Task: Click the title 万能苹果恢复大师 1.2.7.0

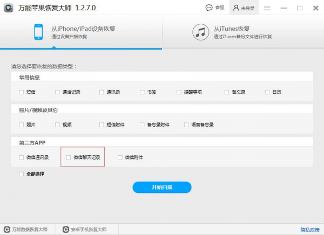Action: pyautogui.click(x=57, y=8)
